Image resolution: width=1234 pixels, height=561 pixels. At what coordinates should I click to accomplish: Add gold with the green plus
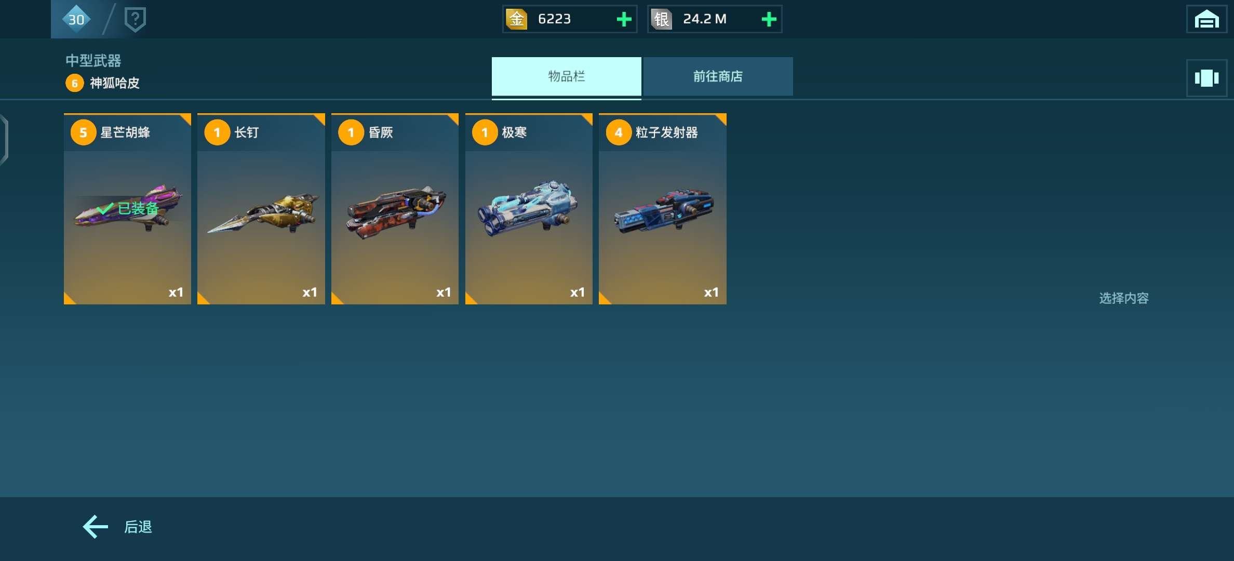pos(624,19)
